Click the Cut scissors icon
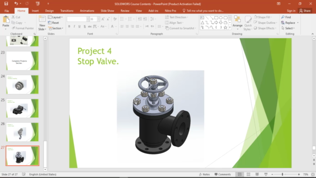 click(13, 17)
